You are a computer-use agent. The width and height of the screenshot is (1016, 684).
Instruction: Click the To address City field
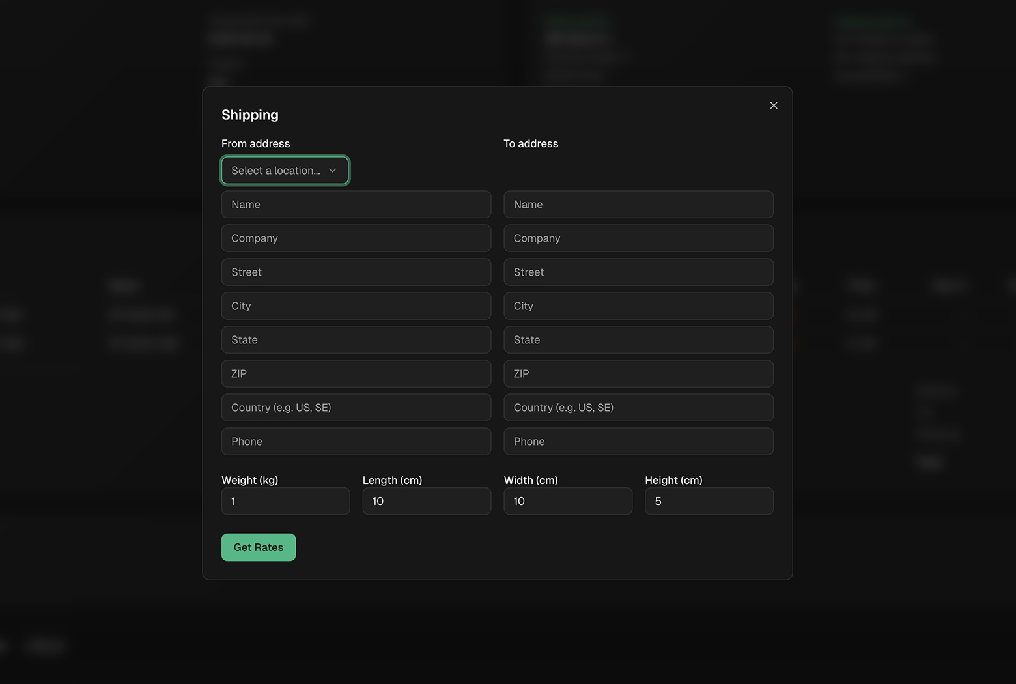[638, 306]
